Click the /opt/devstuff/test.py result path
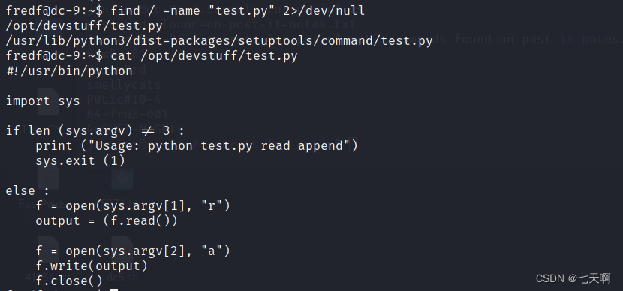 (x=84, y=26)
